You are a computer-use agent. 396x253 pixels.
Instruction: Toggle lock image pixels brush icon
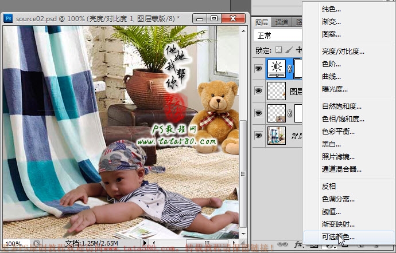(x=289, y=50)
